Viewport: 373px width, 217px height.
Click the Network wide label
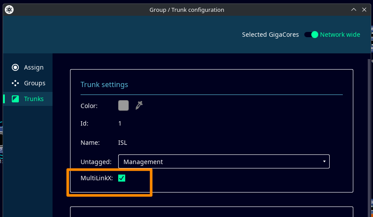click(x=340, y=35)
